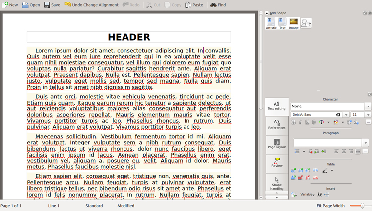The height and width of the screenshot is (211, 372).
Task: Switch to the References tab
Action: point(277,125)
